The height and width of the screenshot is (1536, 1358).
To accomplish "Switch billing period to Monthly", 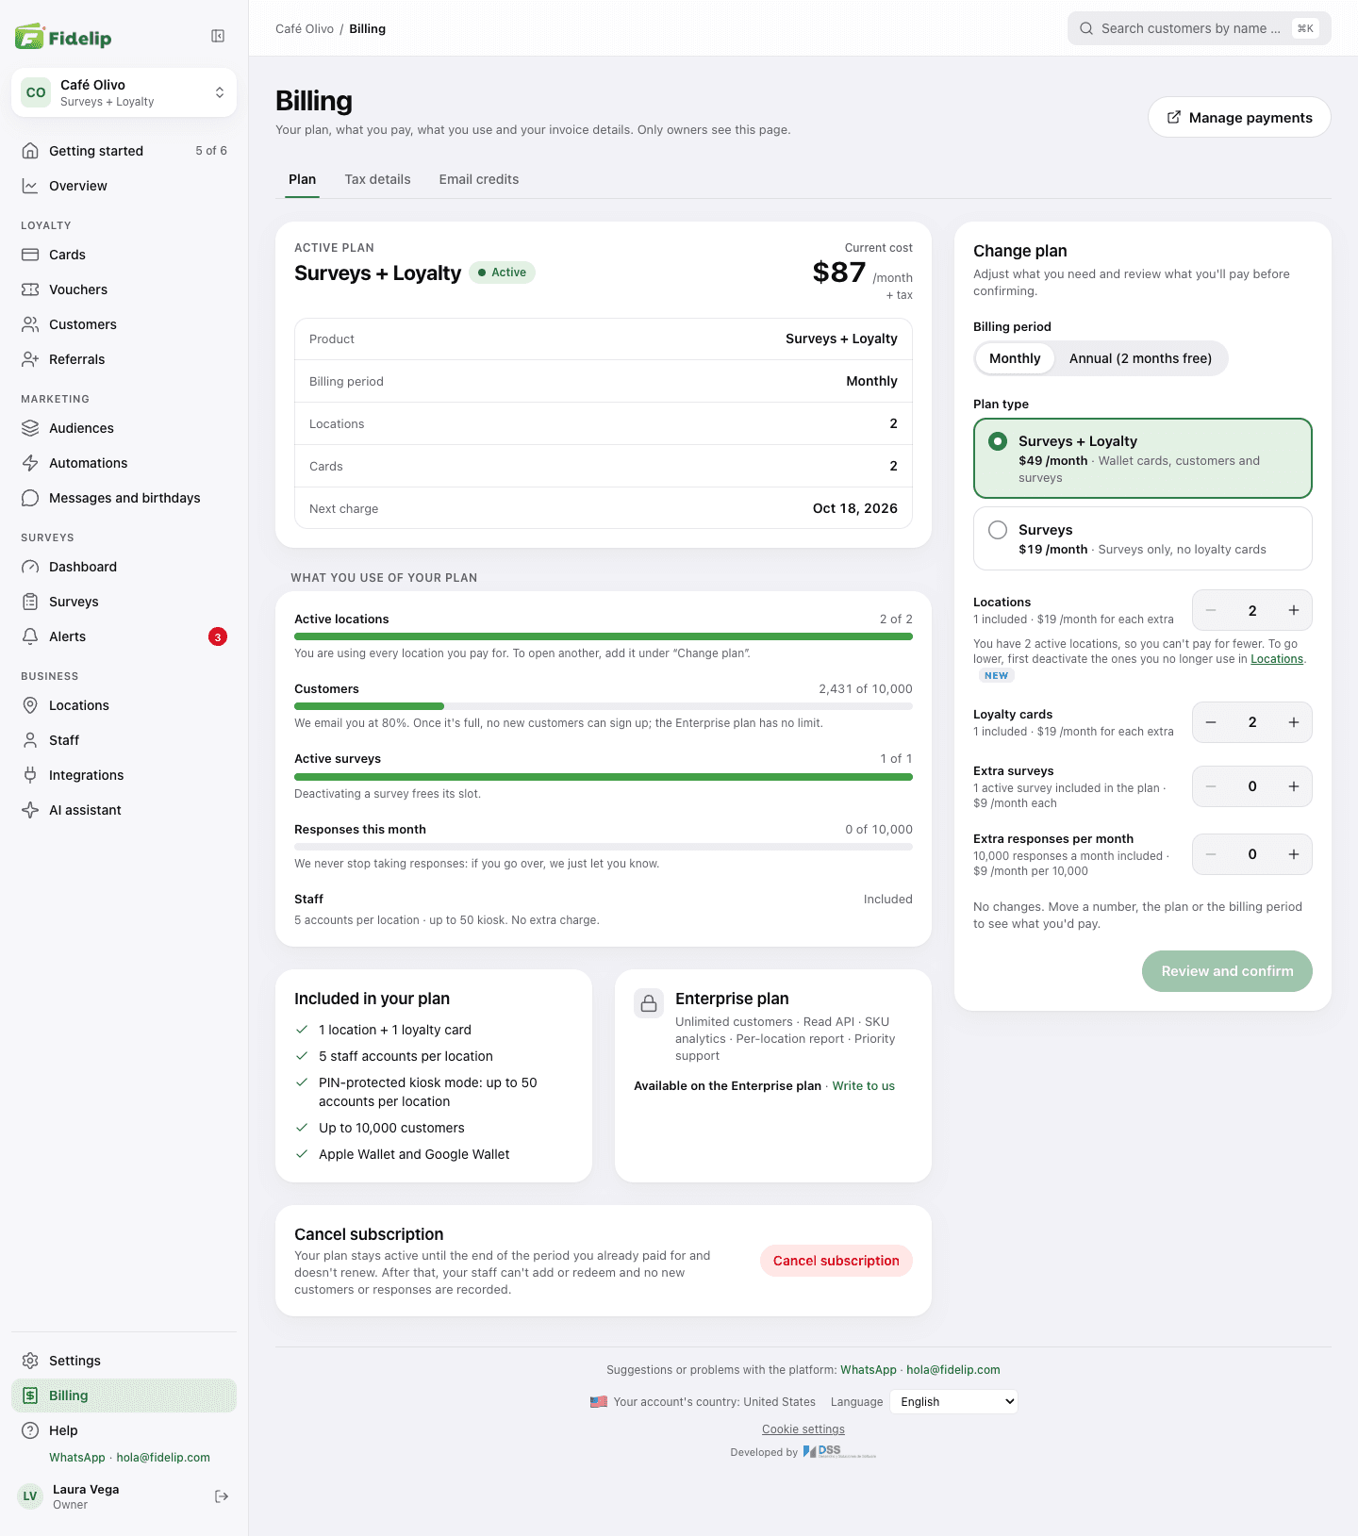I will pos(1015,358).
